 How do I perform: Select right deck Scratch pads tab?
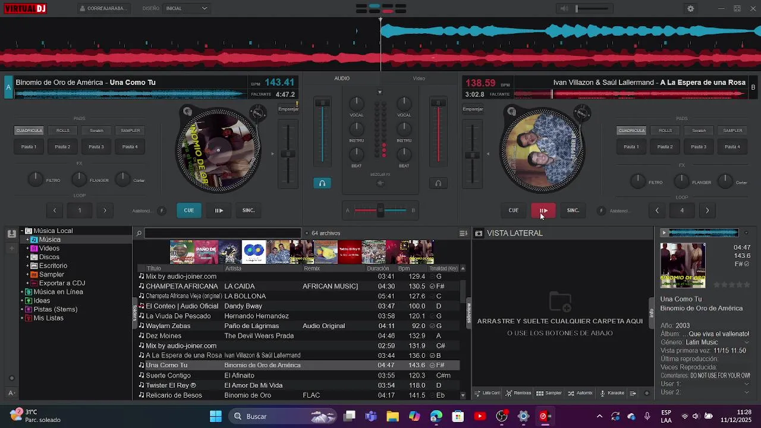point(699,130)
